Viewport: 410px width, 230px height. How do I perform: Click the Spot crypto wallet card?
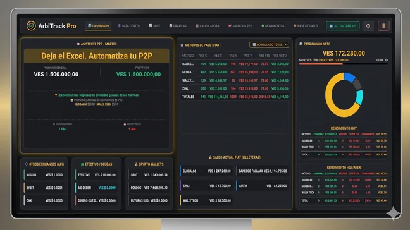pyautogui.click(x=149, y=175)
